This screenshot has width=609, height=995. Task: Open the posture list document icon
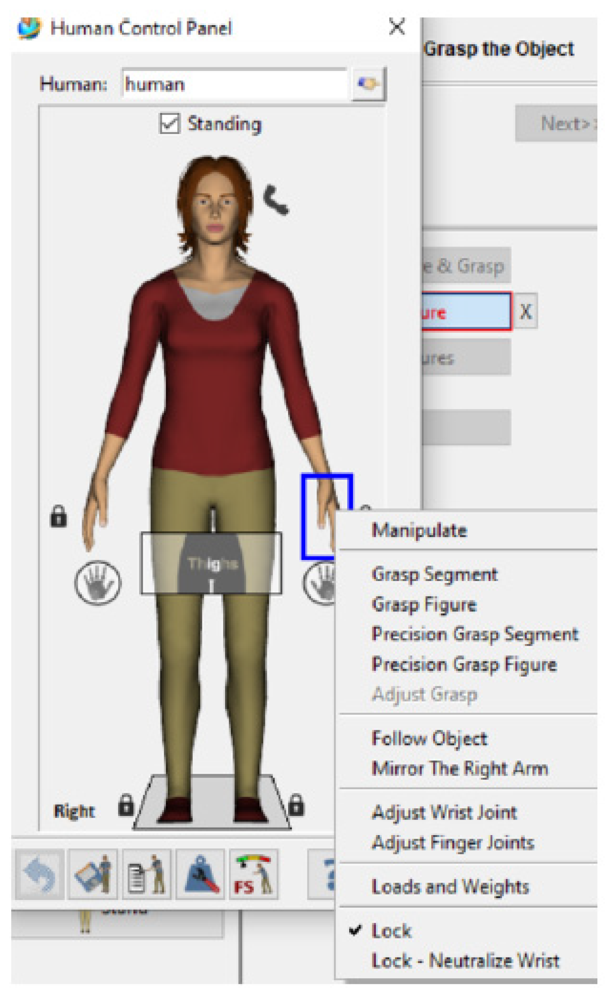click(x=147, y=874)
